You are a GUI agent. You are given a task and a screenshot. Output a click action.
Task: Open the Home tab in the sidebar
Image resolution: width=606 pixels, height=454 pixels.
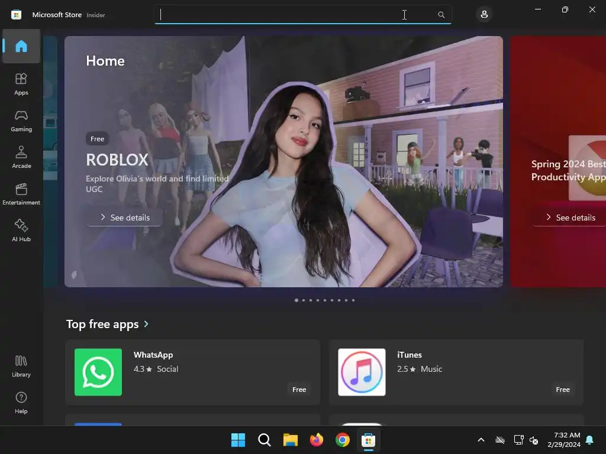click(21, 46)
